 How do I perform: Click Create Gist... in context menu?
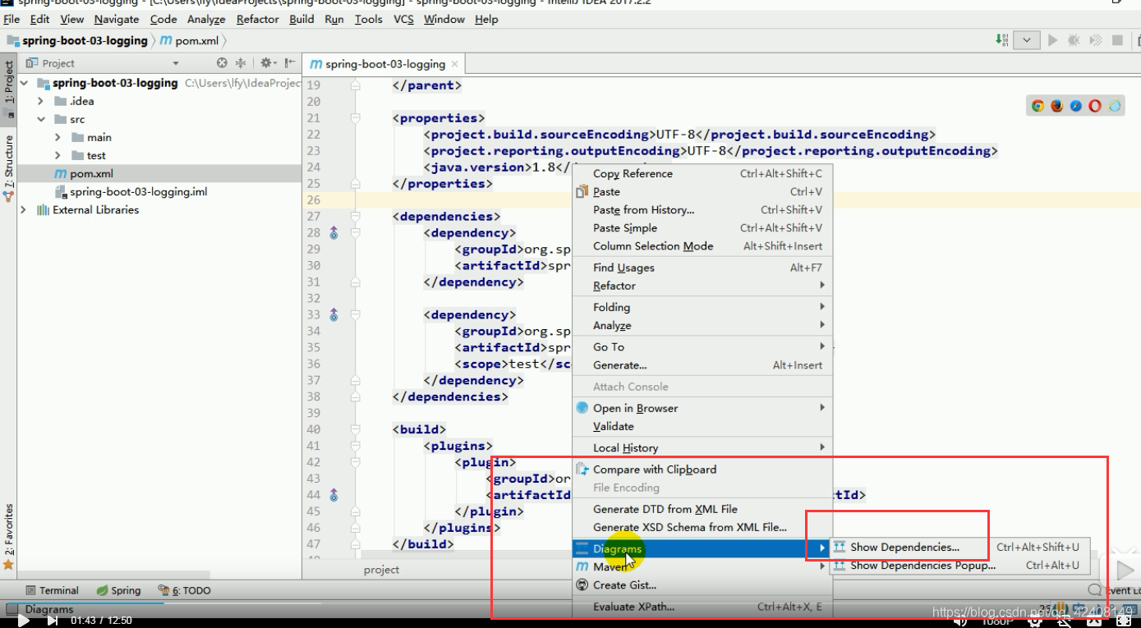click(702, 584)
